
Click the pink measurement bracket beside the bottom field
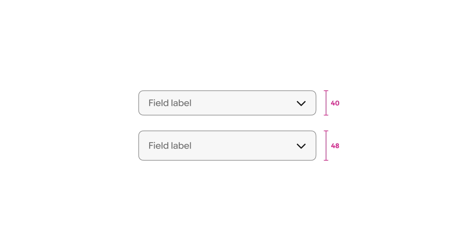[x=326, y=146]
